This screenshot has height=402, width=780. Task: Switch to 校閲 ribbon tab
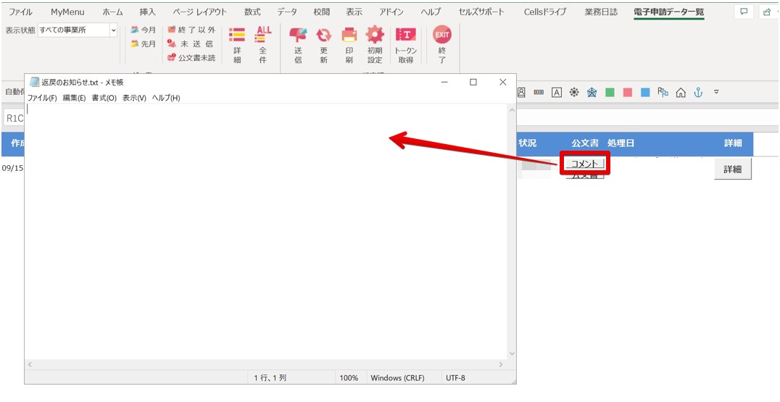[x=322, y=12]
